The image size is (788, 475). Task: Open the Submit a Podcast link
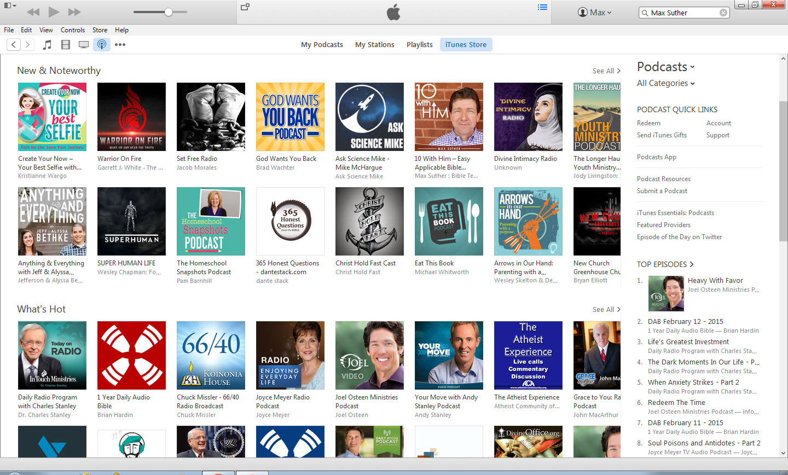[662, 191]
